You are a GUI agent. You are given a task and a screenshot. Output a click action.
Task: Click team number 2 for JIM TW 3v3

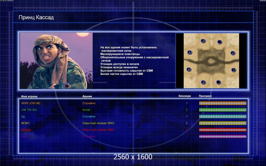tap(186, 110)
